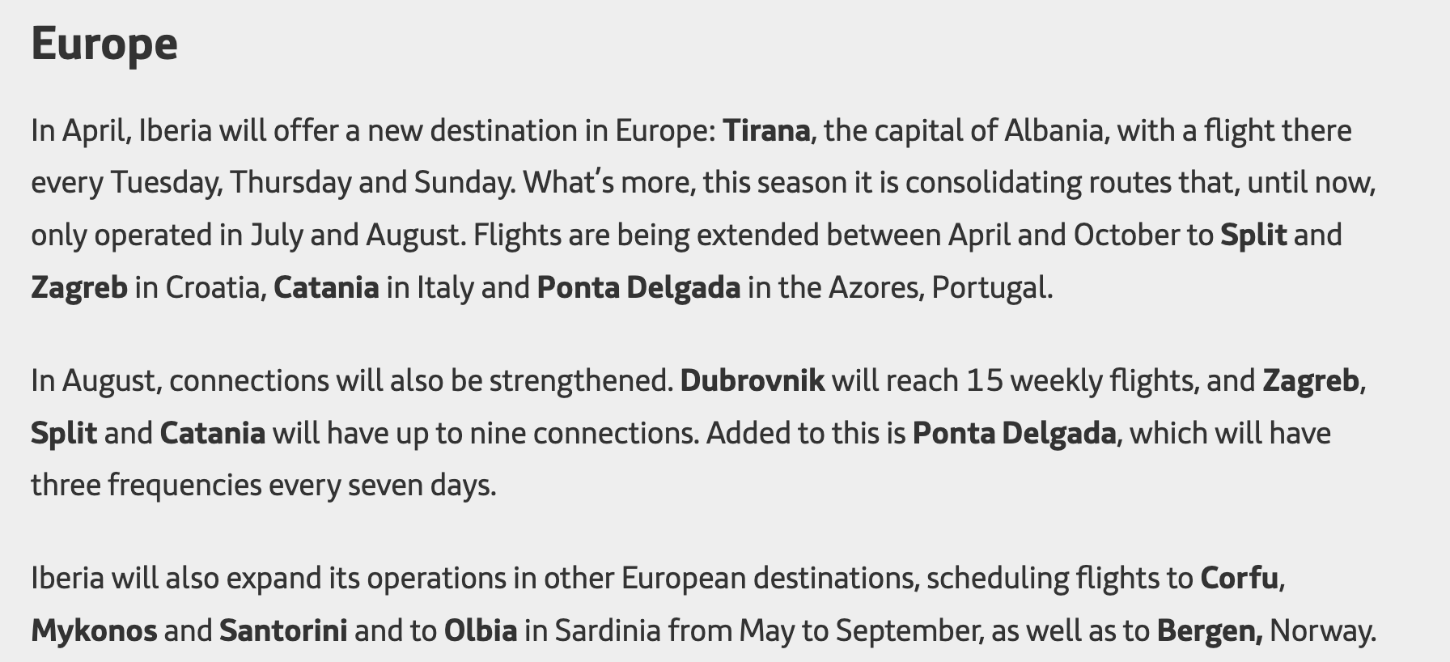1450x662 pixels.
Task: Select the bold word Tirana
Action: point(766,130)
